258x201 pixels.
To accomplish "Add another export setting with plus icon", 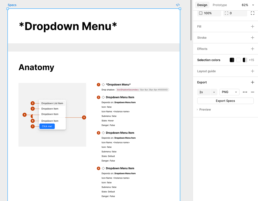I will [x=252, y=82].
